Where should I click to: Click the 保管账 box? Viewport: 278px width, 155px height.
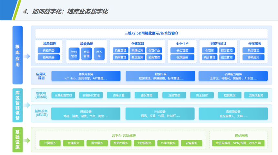[x=210, y=50]
